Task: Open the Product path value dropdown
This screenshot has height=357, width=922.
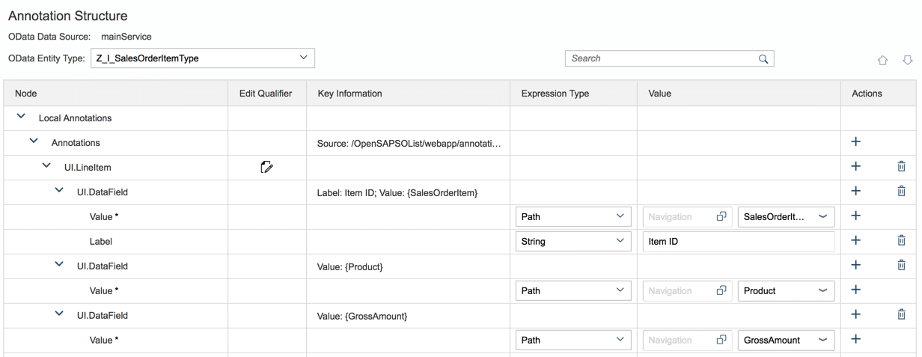Action: click(x=822, y=290)
